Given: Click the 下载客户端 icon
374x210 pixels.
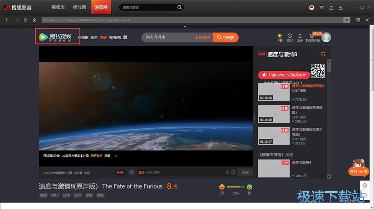Looking at the screenshot, I should point(312,37).
